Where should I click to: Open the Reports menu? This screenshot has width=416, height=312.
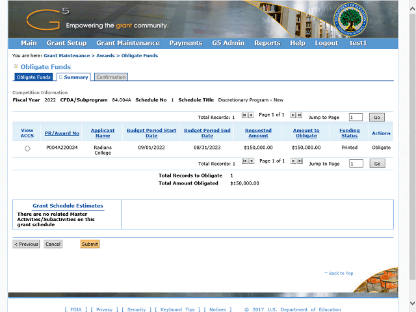pos(267,43)
